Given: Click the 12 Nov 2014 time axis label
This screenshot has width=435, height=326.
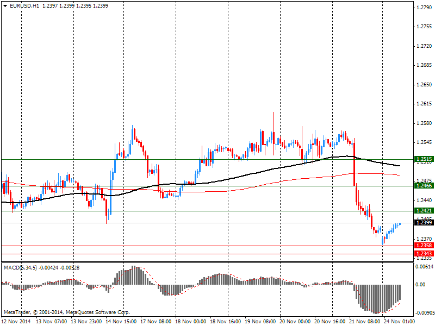Looking at the screenshot, I should [17, 321].
